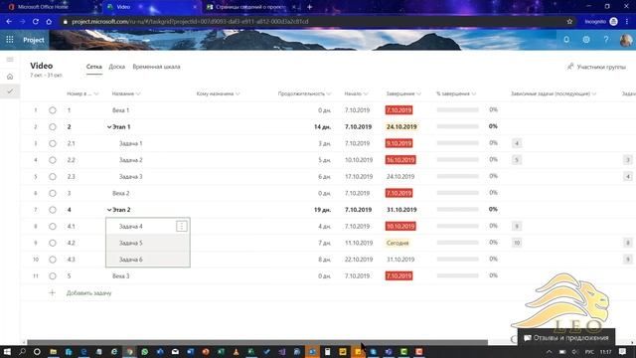Switch to the Сетка view tab
Viewport: 636px width, 358px height.
tap(94, 67)
